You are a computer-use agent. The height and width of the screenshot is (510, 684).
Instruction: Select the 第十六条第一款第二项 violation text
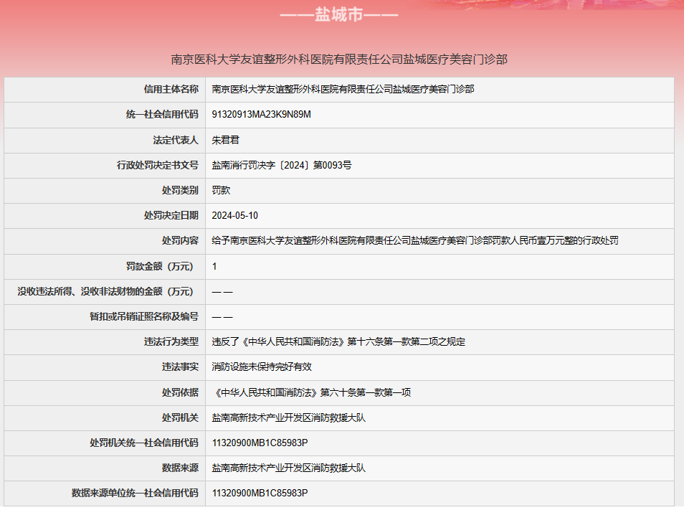(x=338, y=342)
